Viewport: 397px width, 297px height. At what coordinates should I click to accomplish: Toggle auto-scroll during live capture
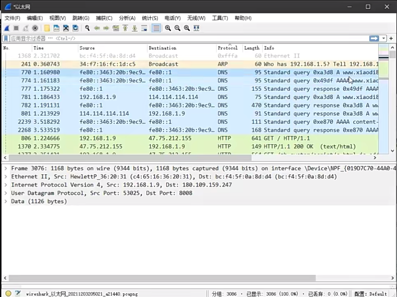pos(144,28)
